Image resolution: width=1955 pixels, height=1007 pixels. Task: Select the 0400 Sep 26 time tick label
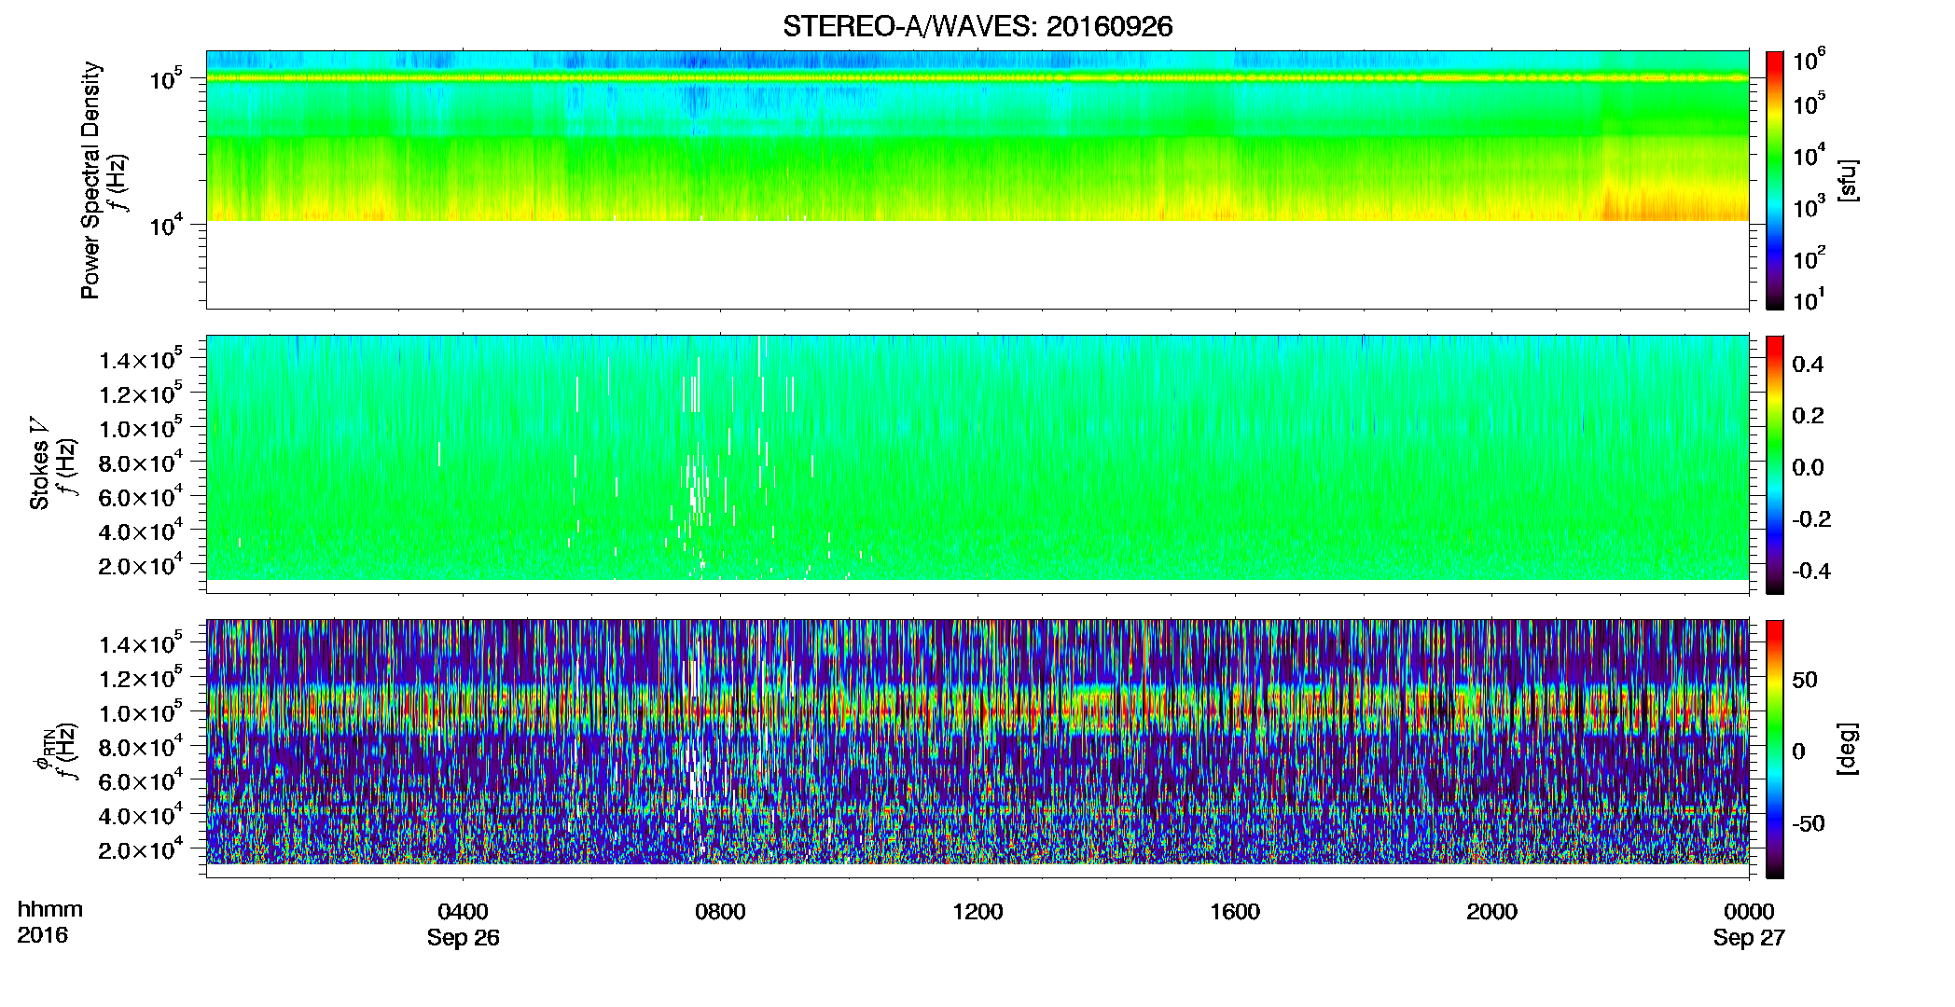pos(464,924)
